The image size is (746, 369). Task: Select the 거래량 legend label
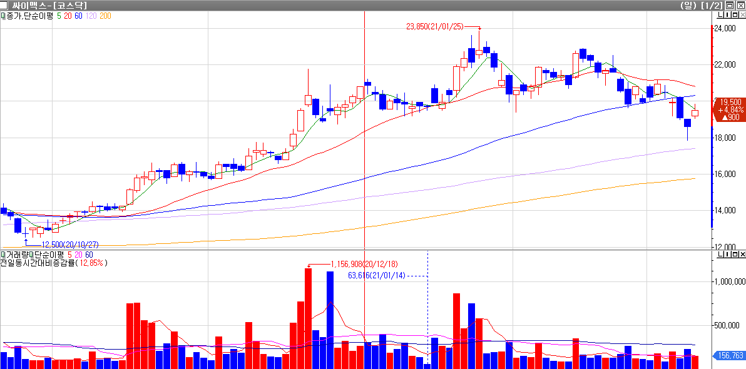17,255
